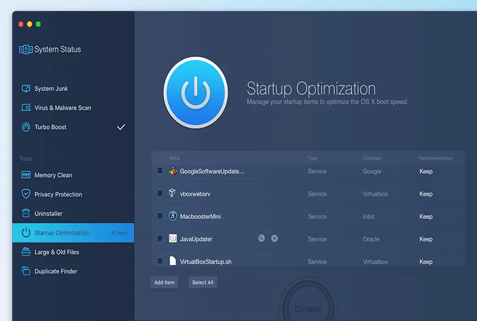Click the magnifier icon on JavaUpdater row
The width and height of the screenshot is (477, 321).
[261, 238]
